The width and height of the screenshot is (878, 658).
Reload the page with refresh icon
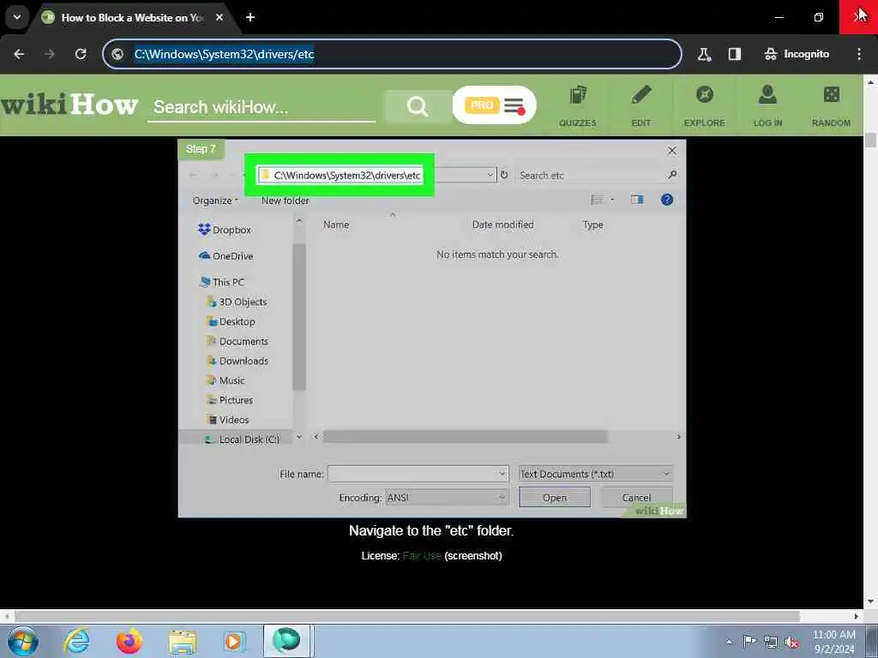pyautogui.click(x=81, y=54)
